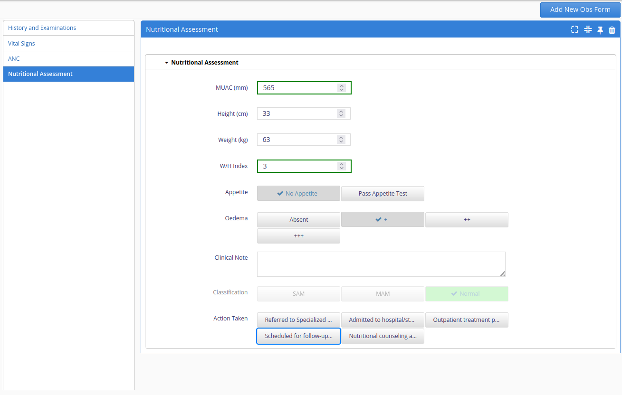This screenshot has width=622, height=395.
Task: Select Scheduled for follow-up action
Action: click(298, 336)
